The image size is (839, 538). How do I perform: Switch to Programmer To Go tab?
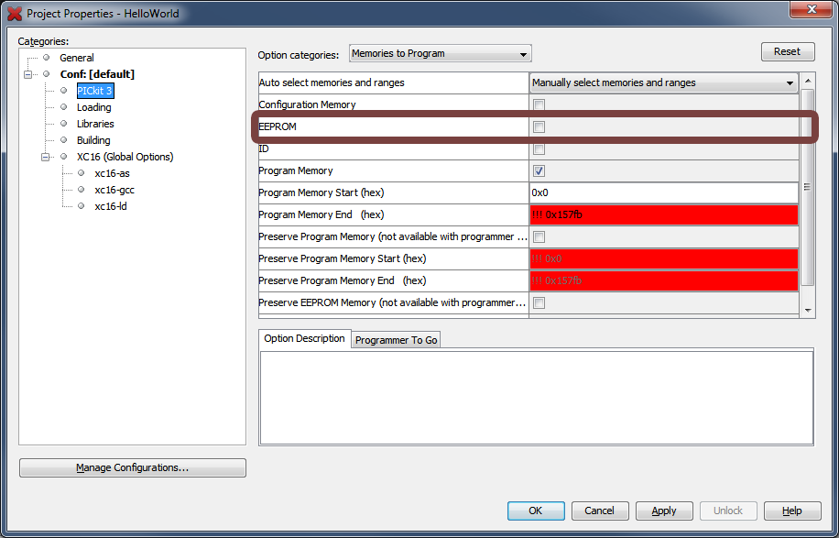pos(396,340)
